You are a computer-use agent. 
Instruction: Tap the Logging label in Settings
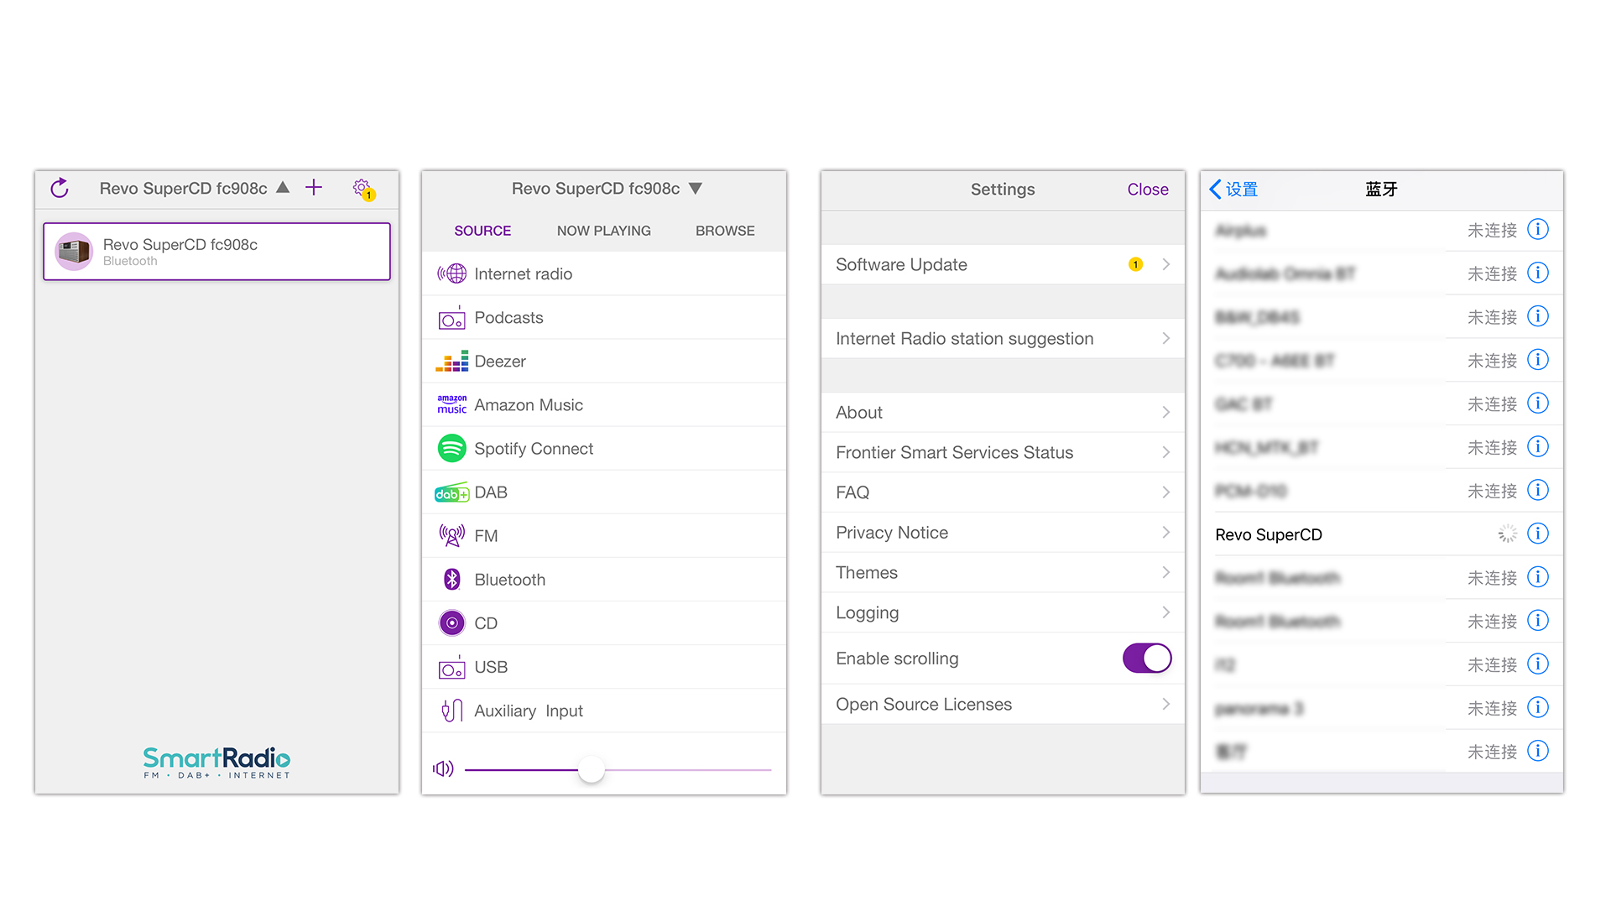[867, 613]
